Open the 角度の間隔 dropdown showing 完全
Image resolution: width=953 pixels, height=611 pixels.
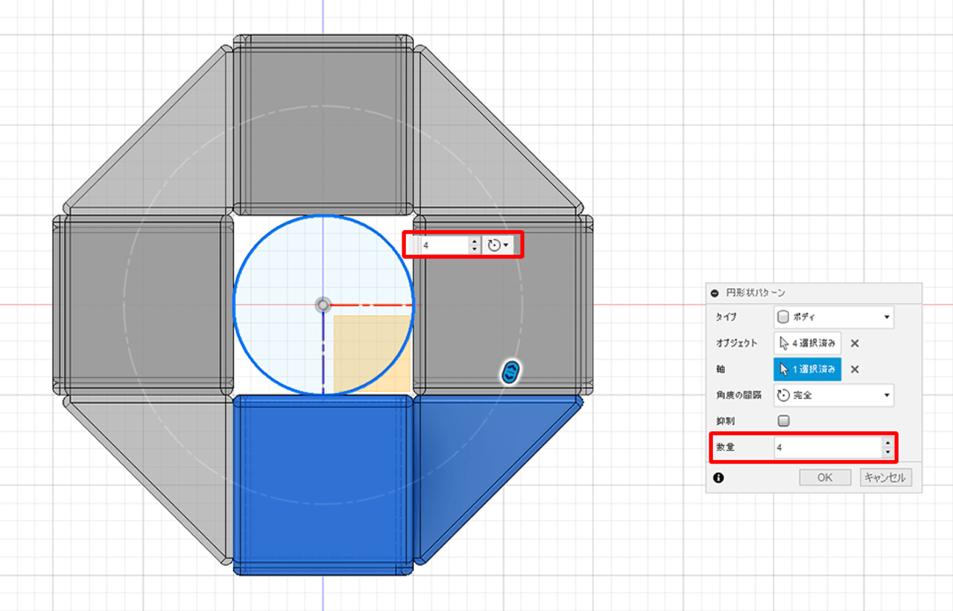point(833,395)
